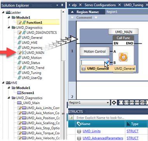Screen dimensions: 148x141
Task: Close the Servo Configurations tab
Action: [x=120, y=5]
